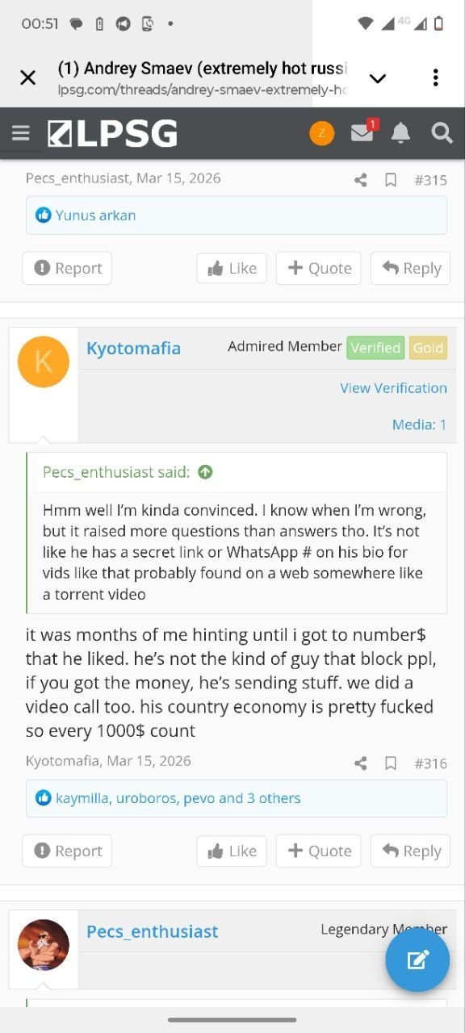Share post #316 via share icon

point(361,763)
